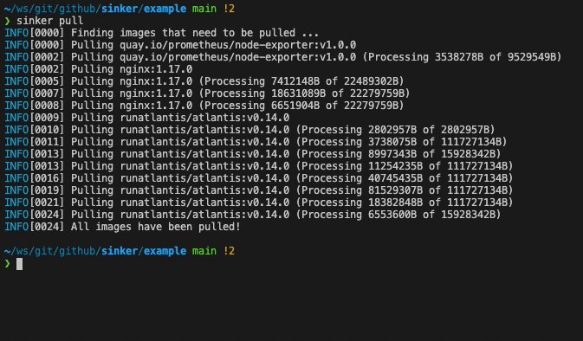Image resolution: width=583 pixels, height=341 pixels.
Task: Click the top '!2' git status marker
Action: (x=229, y=9)
